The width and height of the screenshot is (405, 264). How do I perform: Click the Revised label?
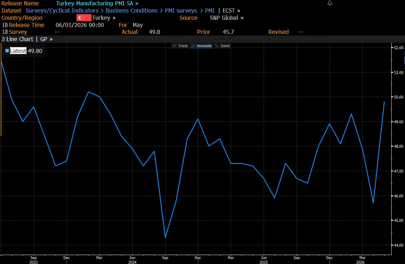[278, 32]
